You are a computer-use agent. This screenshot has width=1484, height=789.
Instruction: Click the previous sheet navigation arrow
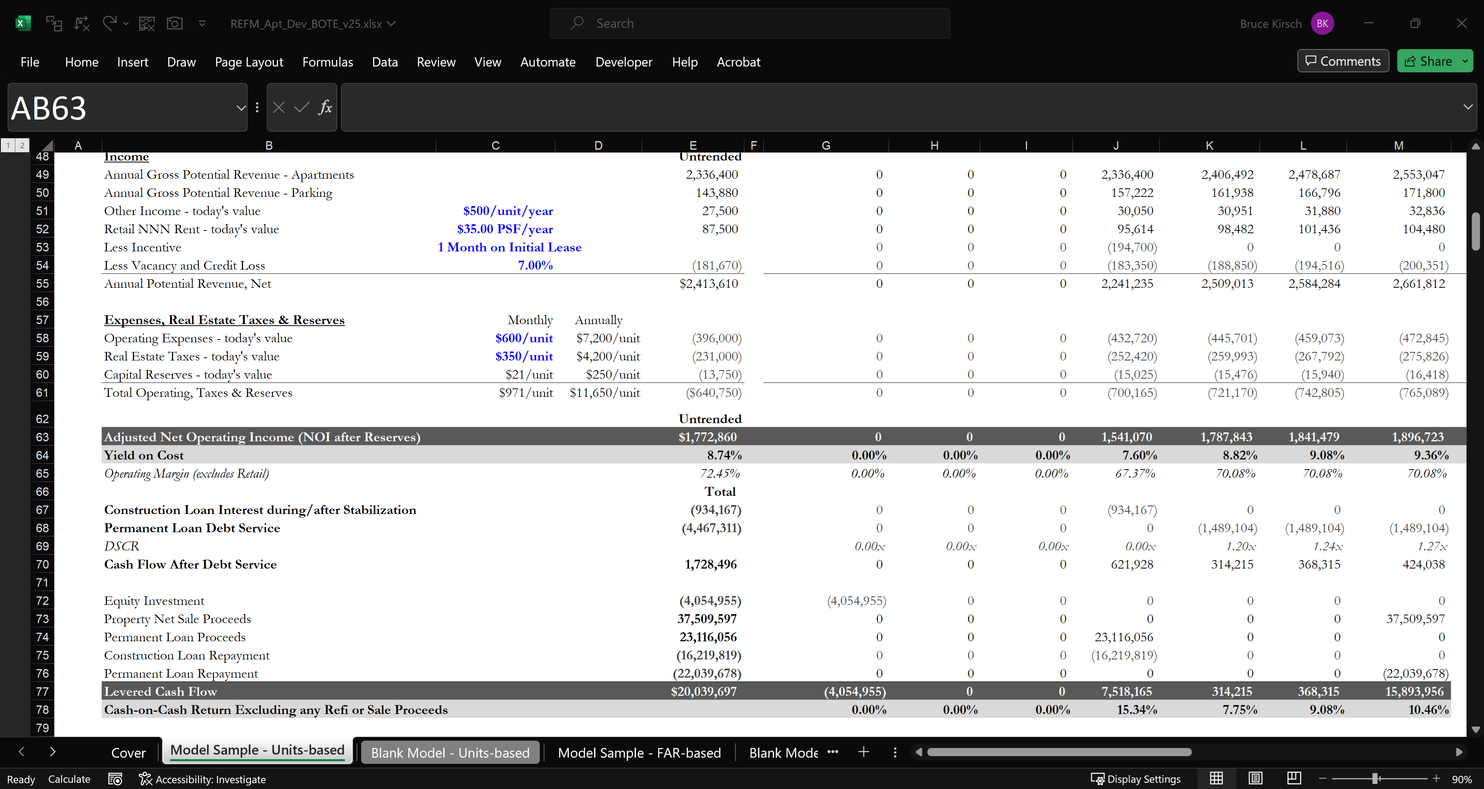(x=21, y=751)
